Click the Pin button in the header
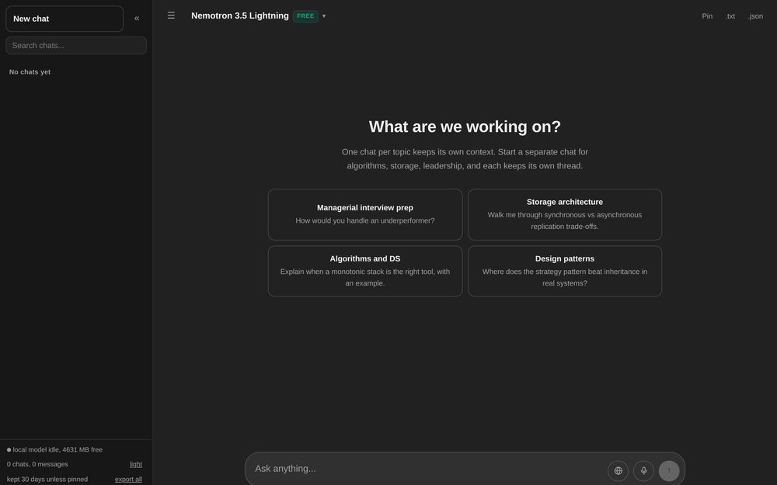Viewport: 777px width, 485px height. point(707,16)
